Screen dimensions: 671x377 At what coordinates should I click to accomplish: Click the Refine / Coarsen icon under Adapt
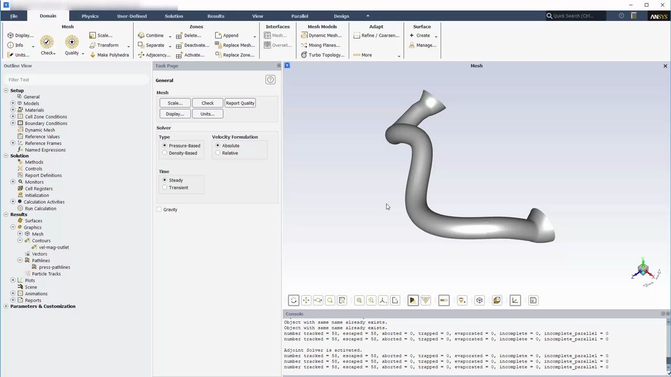[380, 35]
